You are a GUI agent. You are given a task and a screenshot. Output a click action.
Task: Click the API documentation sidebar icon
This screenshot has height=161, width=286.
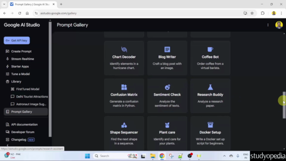(x=8, y=124)
